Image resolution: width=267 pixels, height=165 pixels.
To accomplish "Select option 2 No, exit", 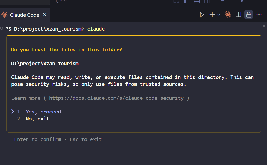I will (x=33, y=119).
